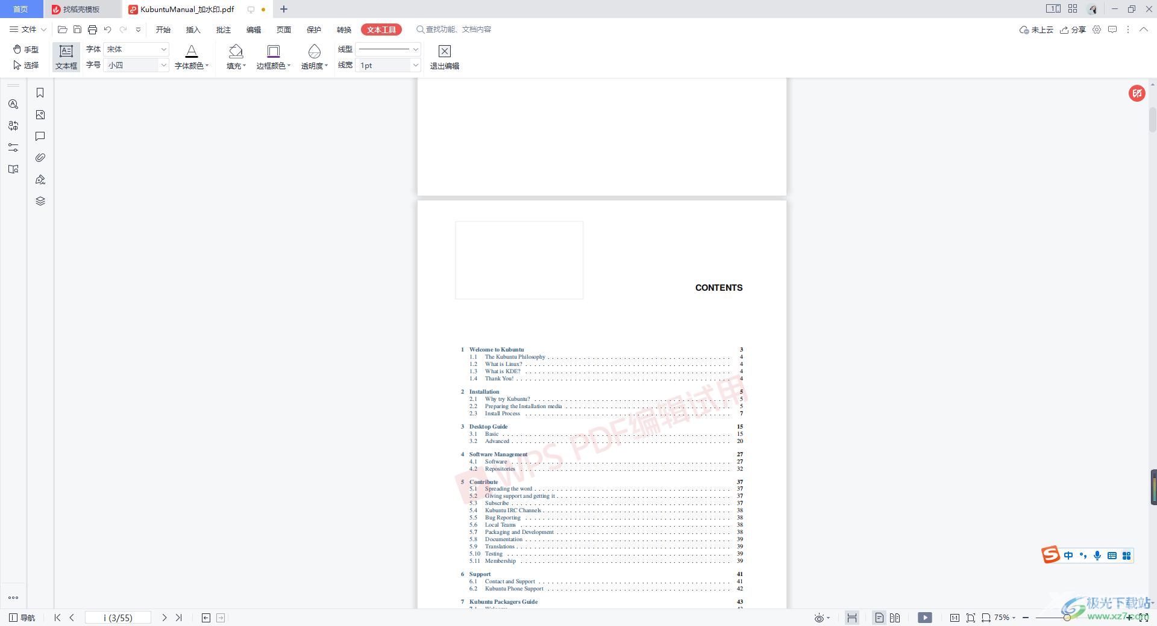Open the font (字体) dropdown showing 宋体
1157x626 pixels.
(136, 49)
